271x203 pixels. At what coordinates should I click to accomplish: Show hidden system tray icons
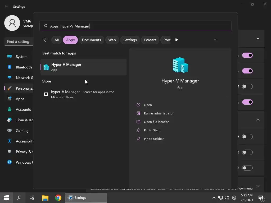pyautogui.click(x=214, y=198)
